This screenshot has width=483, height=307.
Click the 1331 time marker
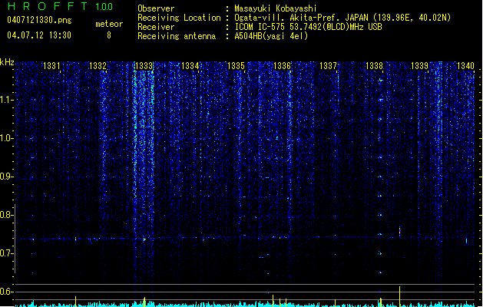pyautogui.click(x=51, y=65)
